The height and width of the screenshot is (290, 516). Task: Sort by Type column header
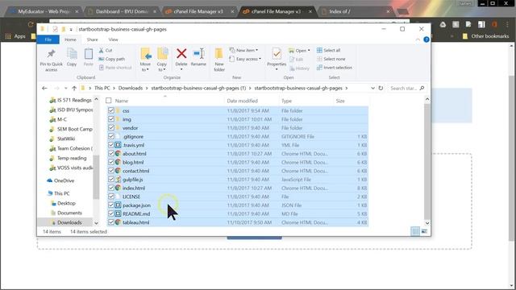pyautogui.click(x=286, y=101)
